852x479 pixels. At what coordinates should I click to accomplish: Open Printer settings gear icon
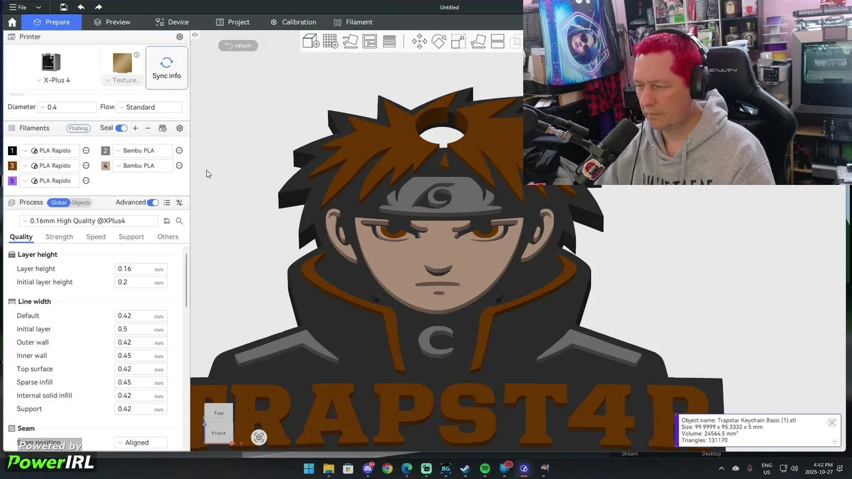pyautogui.click(x=180, y=37)
